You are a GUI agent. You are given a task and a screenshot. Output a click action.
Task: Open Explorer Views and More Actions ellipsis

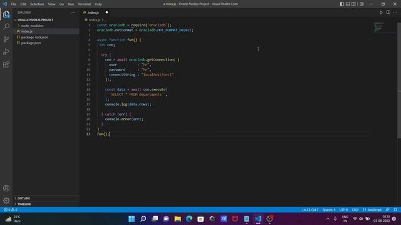(x=73, y=12)
